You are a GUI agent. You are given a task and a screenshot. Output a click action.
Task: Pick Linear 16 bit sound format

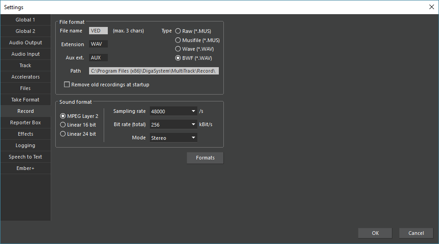point(63,125)
